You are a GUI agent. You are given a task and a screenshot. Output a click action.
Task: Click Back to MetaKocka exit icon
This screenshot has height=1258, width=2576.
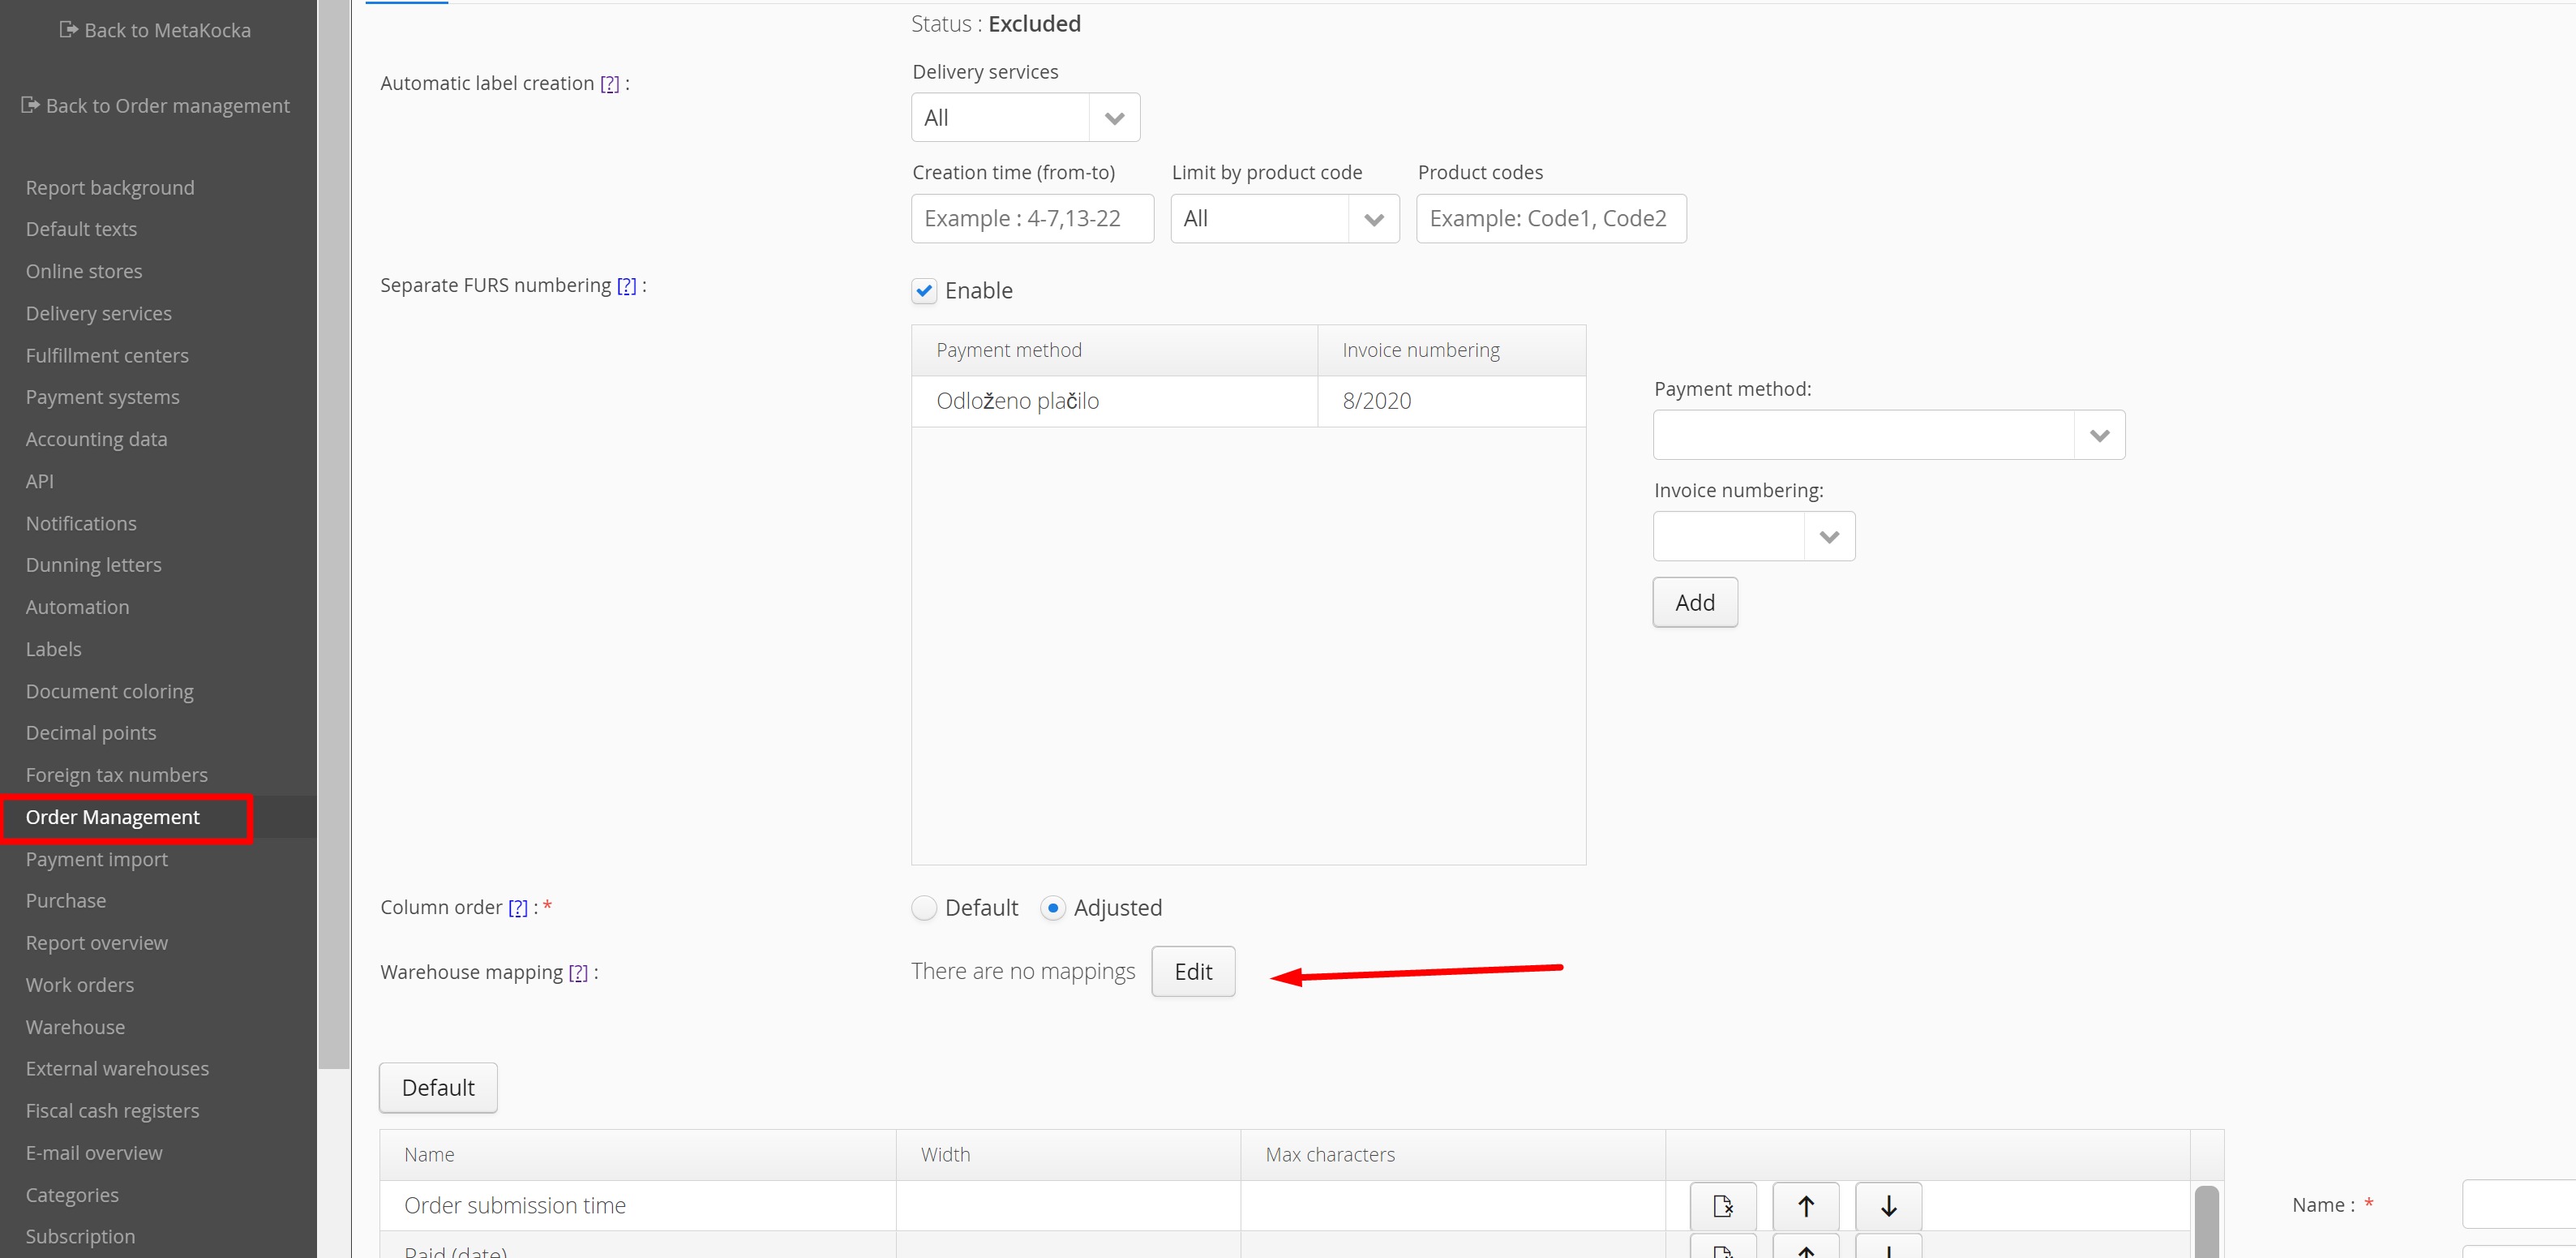click(68, 30)
